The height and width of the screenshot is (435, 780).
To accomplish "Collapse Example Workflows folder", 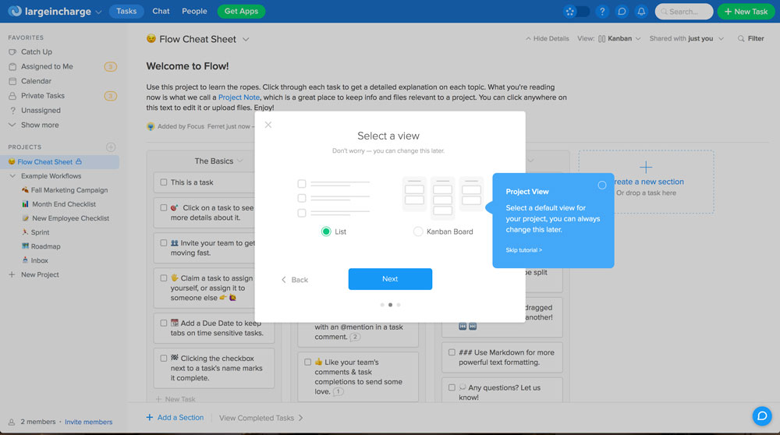I will pyautogui.click(x=12, y=176).
